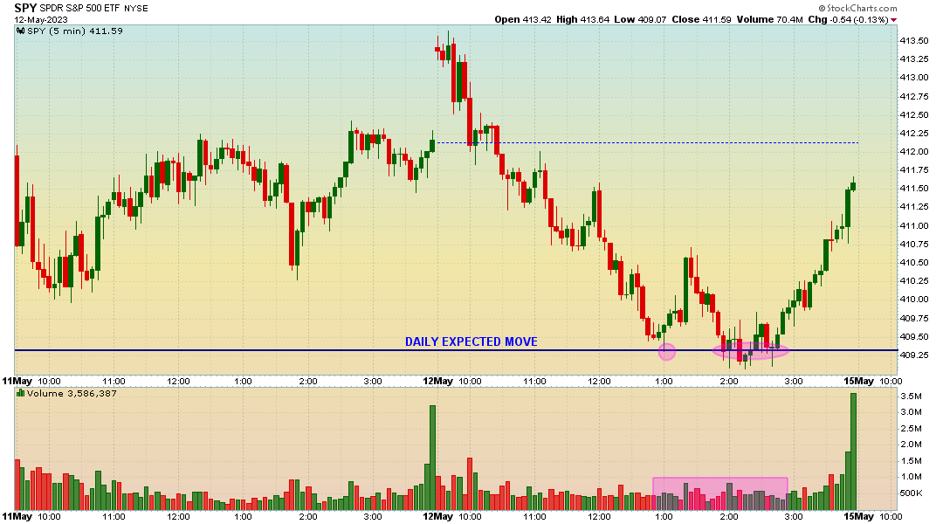Click the 2.5M volume axis label
This screenshot has width=943, height=524.
click(911, 428)
